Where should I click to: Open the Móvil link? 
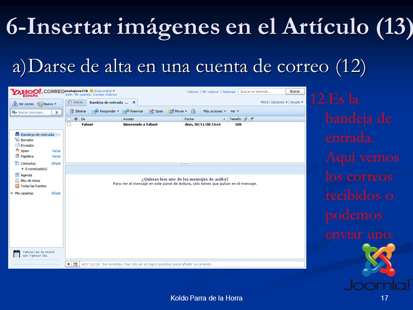coord(264,102)
